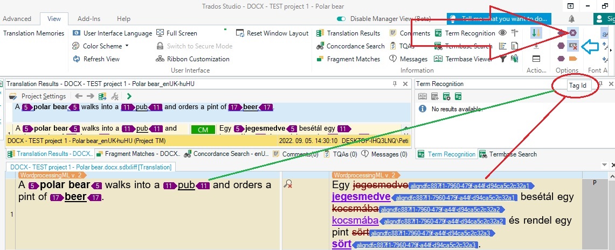Click the window layout icon in Actions group
The width and height of the screenshot is (615, 250).
[x=536, y=59]
